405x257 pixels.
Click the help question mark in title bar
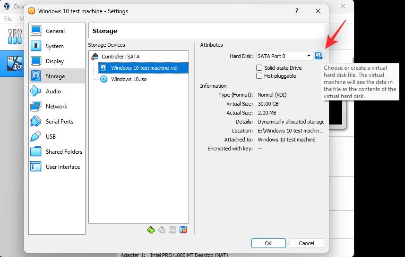[x=296, y=11]
